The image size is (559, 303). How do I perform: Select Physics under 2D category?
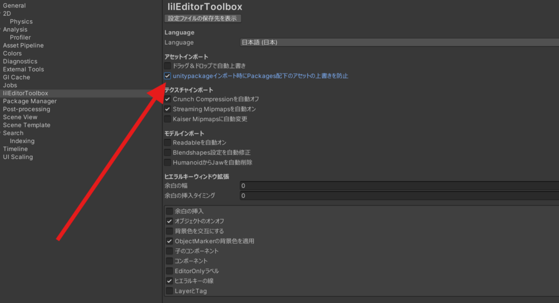pos(21,22)
